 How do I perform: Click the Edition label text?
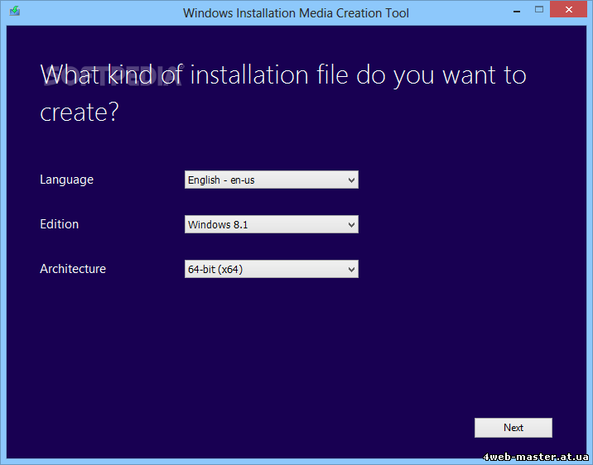tap(60, 224)
